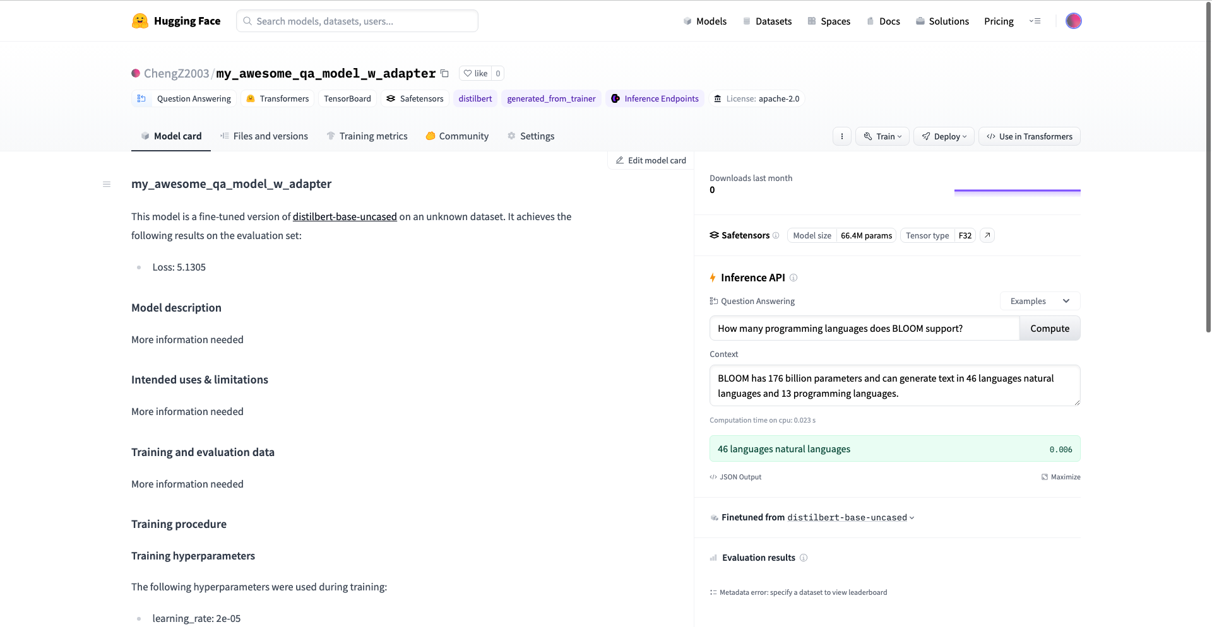Open the user avatar menu
Viewport: 1212px width, 627px height.
pos(1073,21)
